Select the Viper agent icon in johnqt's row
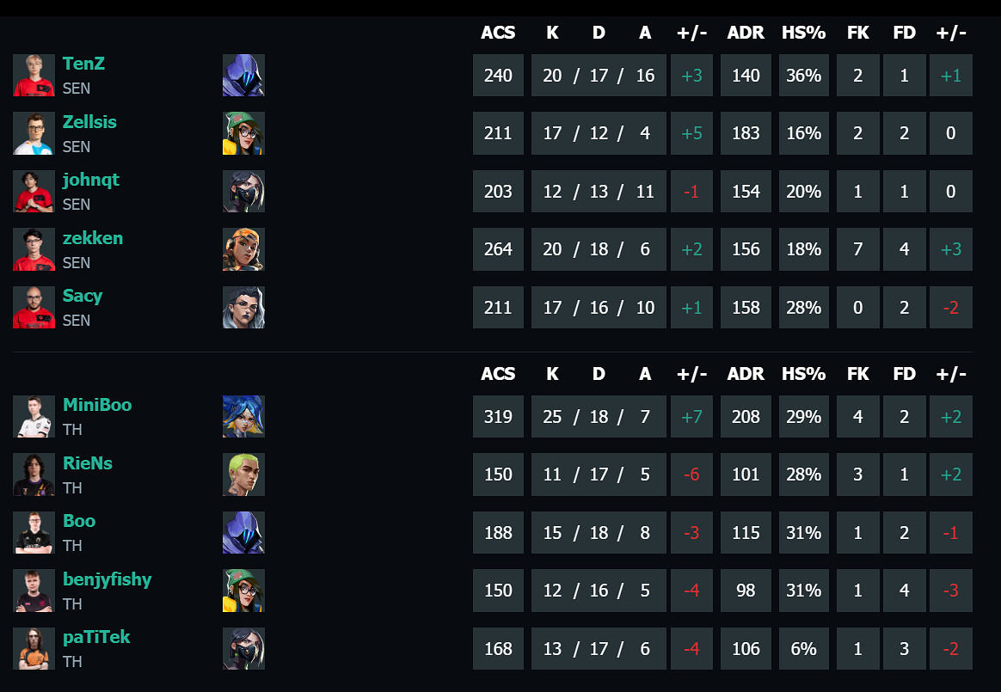Screen dimensions: 1001x692 (x=243, y=191)
